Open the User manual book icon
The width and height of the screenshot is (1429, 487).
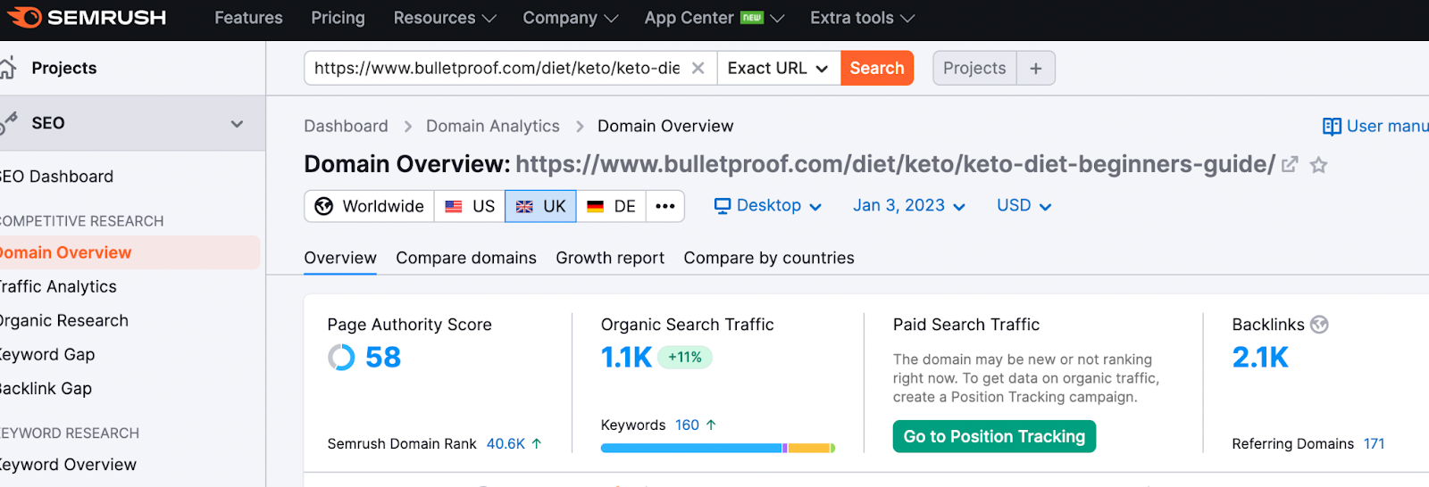pyautogui.click(x=1332, y=127)
